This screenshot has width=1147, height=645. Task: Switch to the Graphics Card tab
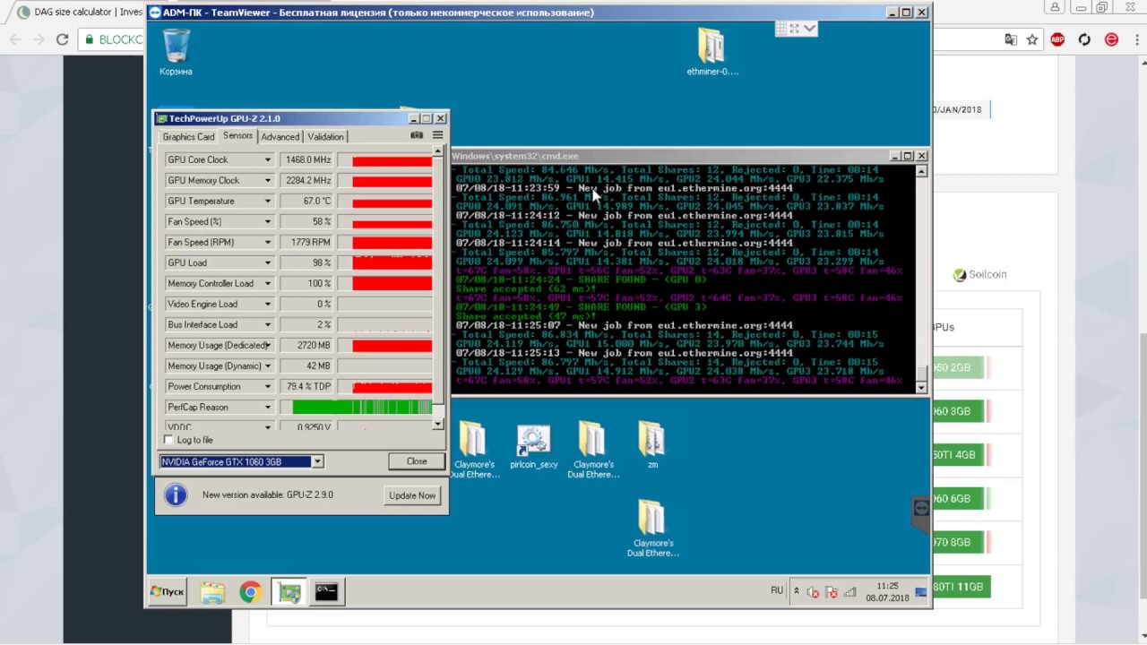click(x=188, y=136)
